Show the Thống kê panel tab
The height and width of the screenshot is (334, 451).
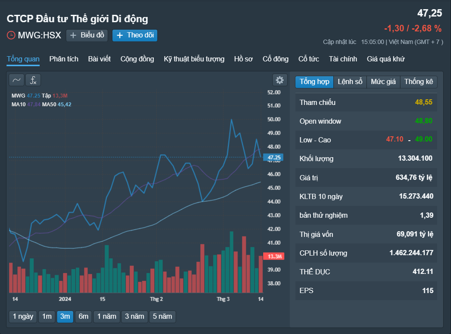[418, 82]
